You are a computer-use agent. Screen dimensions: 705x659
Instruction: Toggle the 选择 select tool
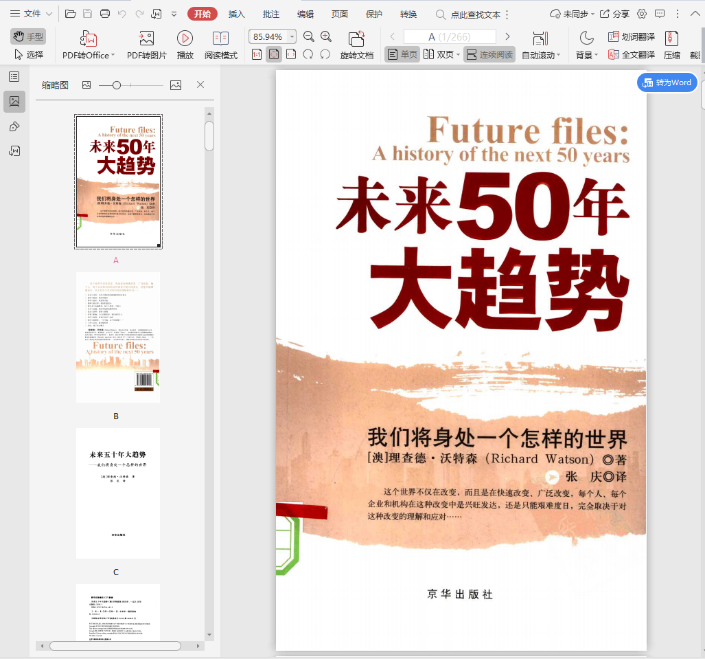tap(28, 54)
